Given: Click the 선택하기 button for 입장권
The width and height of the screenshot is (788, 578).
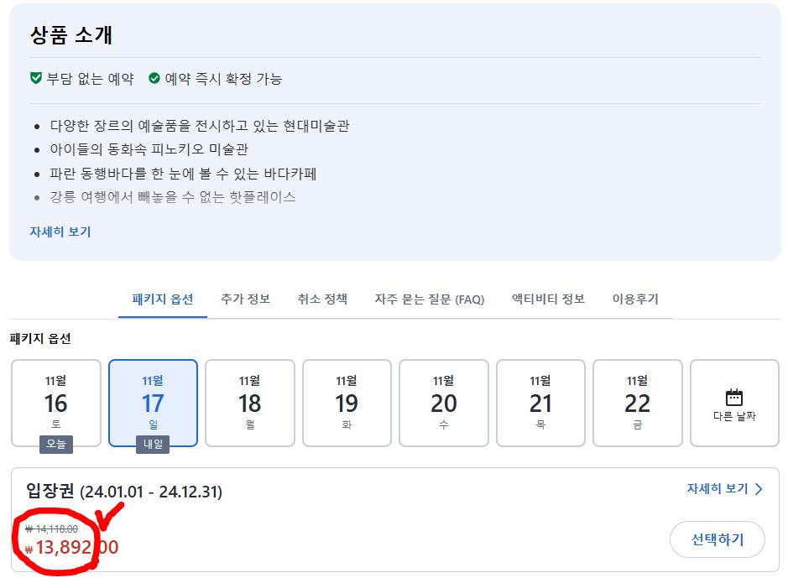Looking at the screenshot, I should pos(718,539).
